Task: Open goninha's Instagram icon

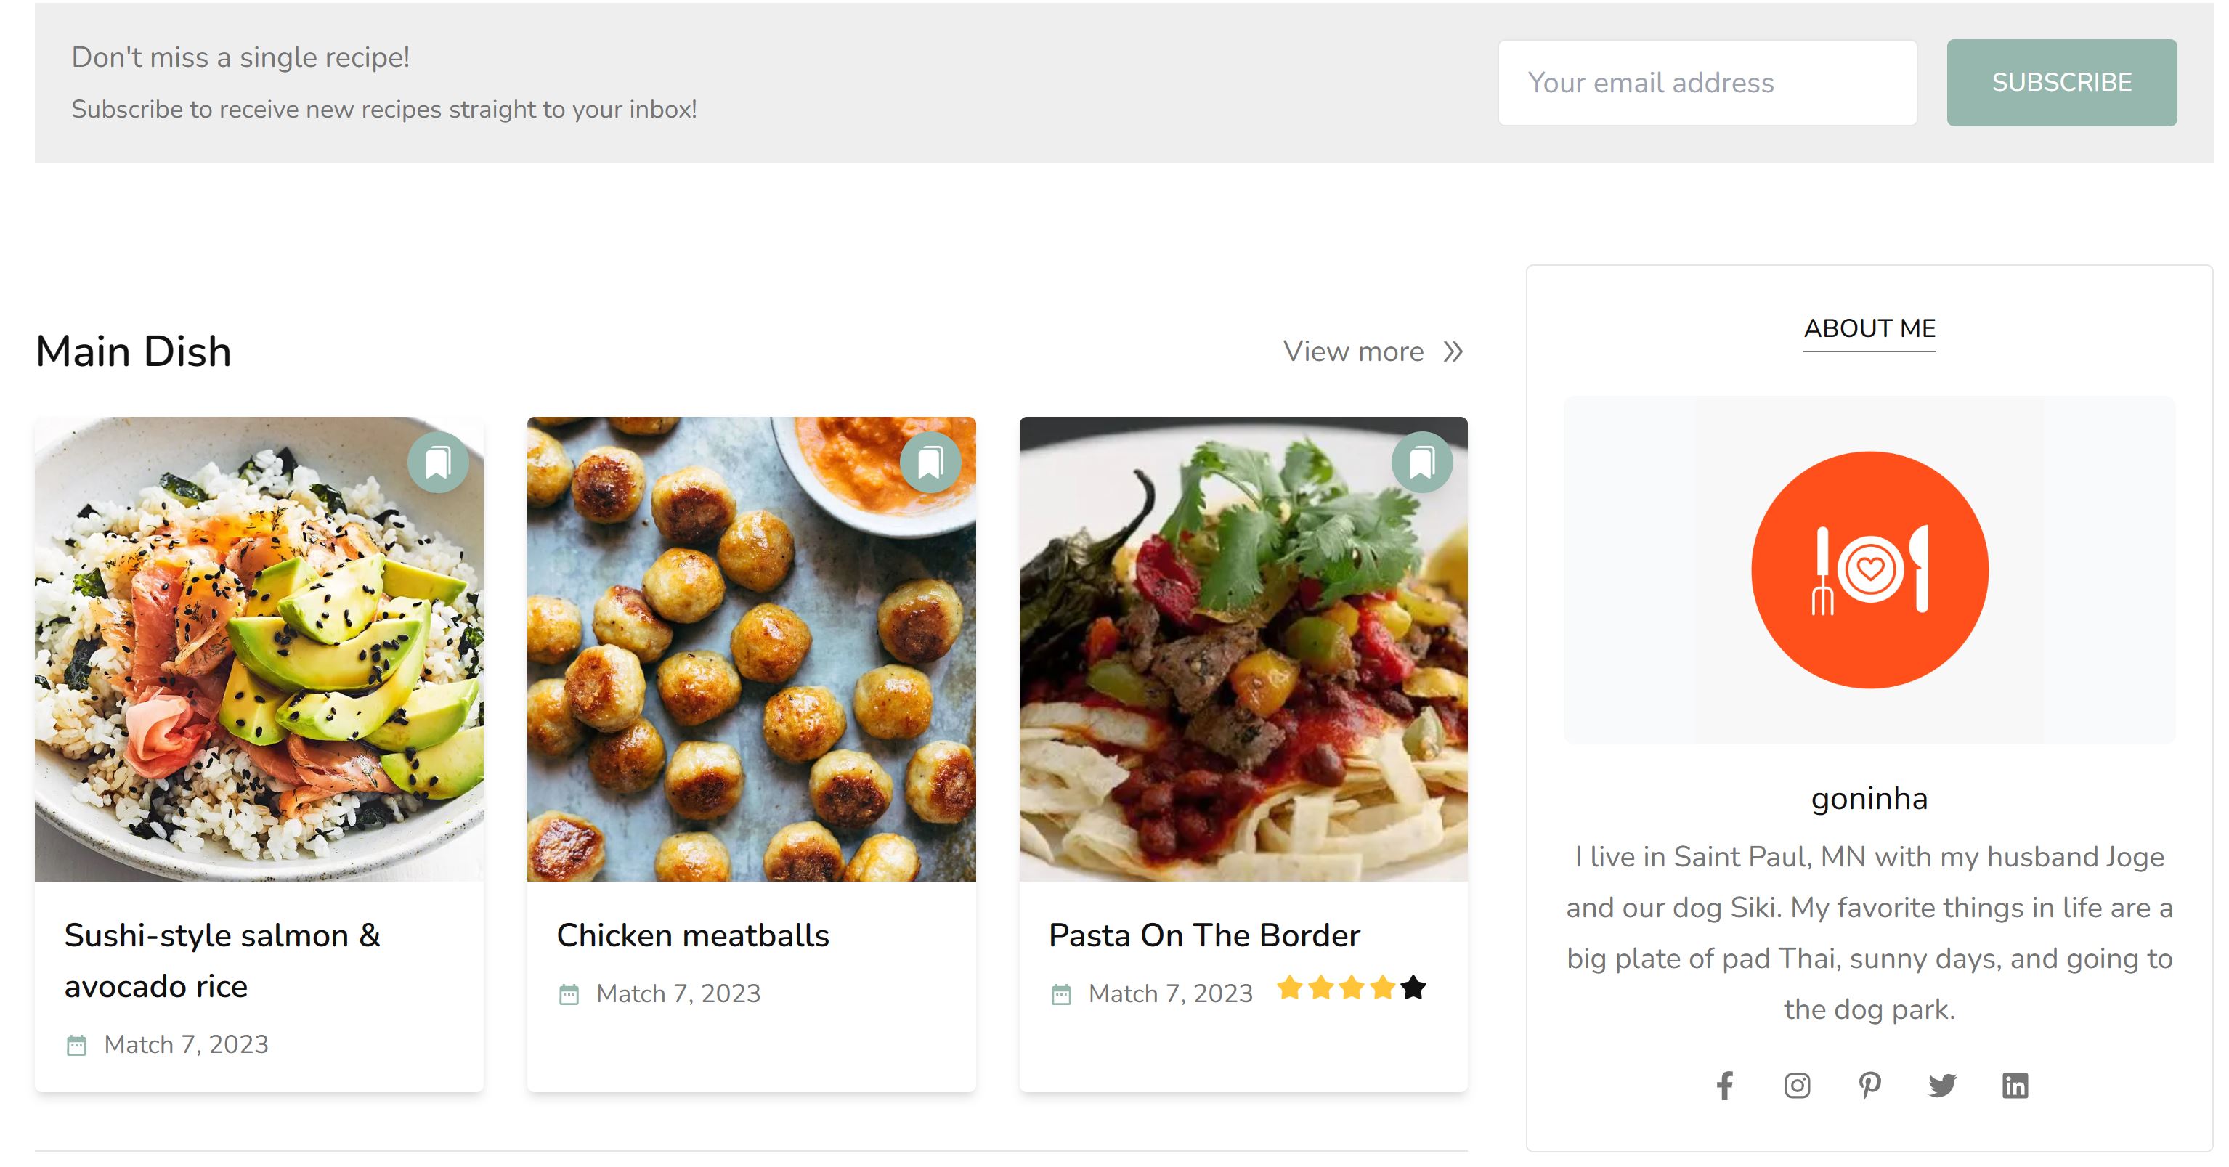Action: tap(1798, 1085)
